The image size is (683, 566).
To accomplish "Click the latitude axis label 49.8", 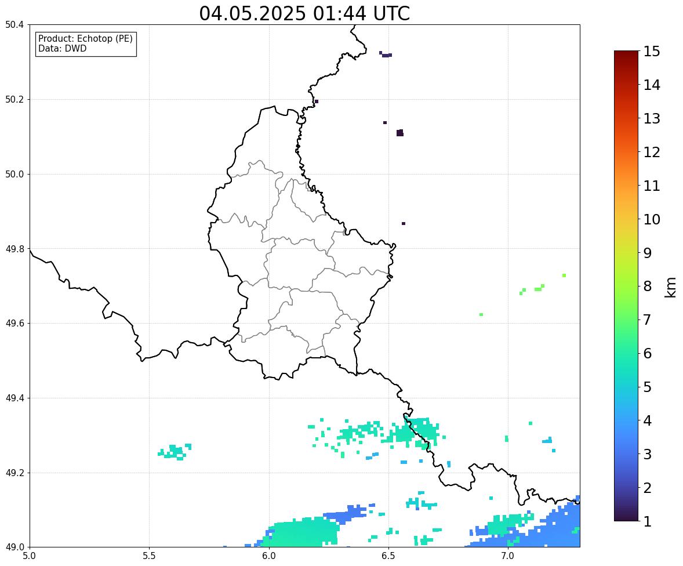I will pos(14,249).
